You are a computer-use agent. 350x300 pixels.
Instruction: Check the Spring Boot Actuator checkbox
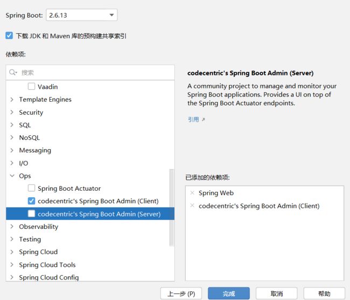pyautogui.click(x=31, y=188)
